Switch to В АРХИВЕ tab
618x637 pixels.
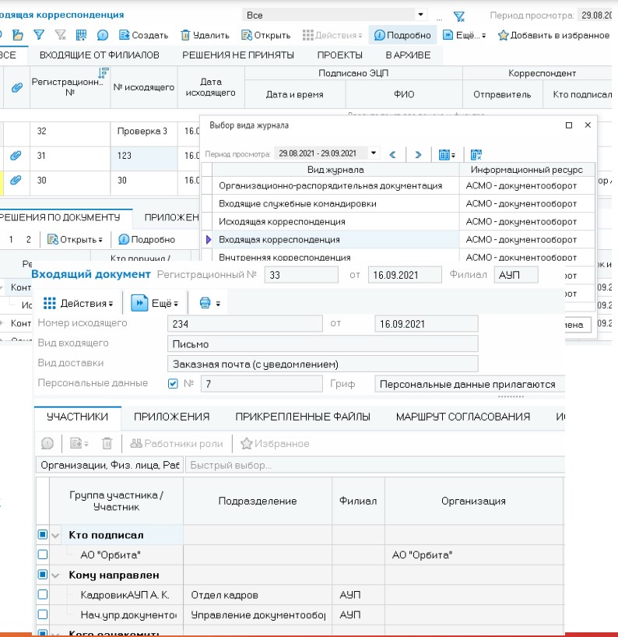coord(408,55)
